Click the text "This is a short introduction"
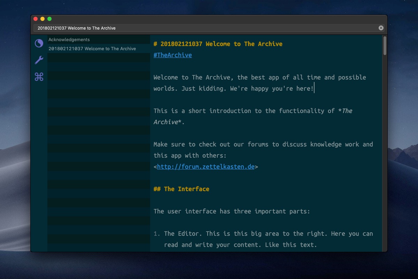This screenshot has width=418, height=279. [202, 111]
